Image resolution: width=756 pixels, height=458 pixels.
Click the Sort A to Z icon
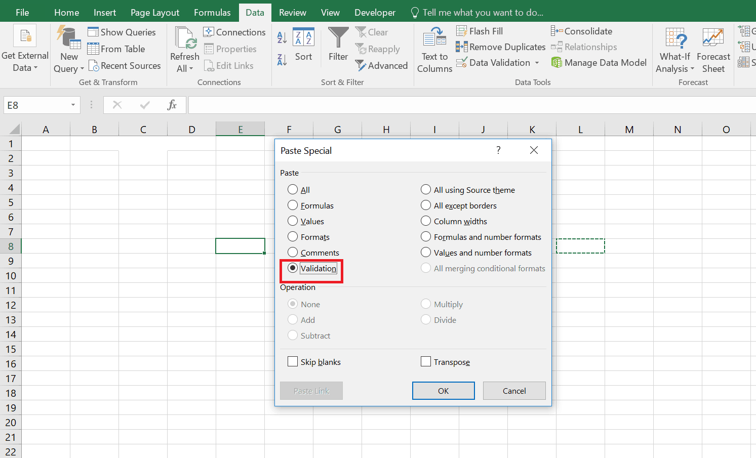pyautogui.click(x=282, y=37)
